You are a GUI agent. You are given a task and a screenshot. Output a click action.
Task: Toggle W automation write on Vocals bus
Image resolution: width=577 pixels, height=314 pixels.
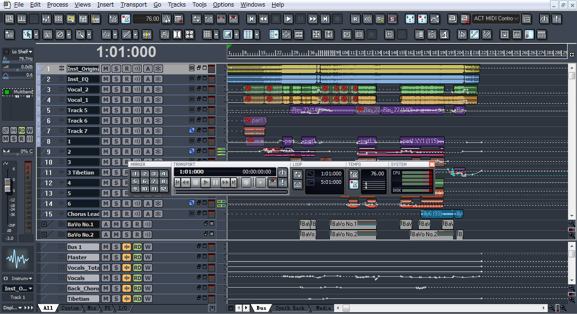pyautogui.click(x=148, y=278)
